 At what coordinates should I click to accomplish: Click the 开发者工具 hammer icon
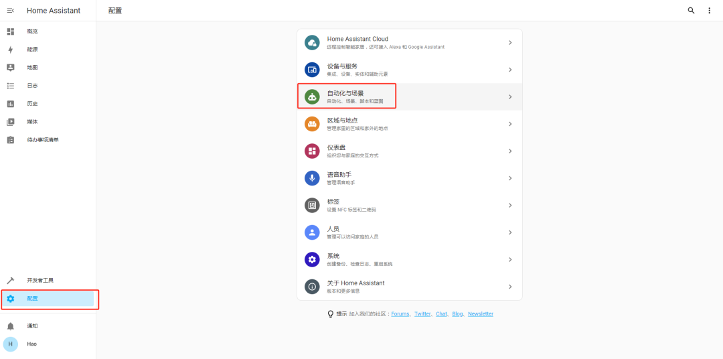coord(11,281)
